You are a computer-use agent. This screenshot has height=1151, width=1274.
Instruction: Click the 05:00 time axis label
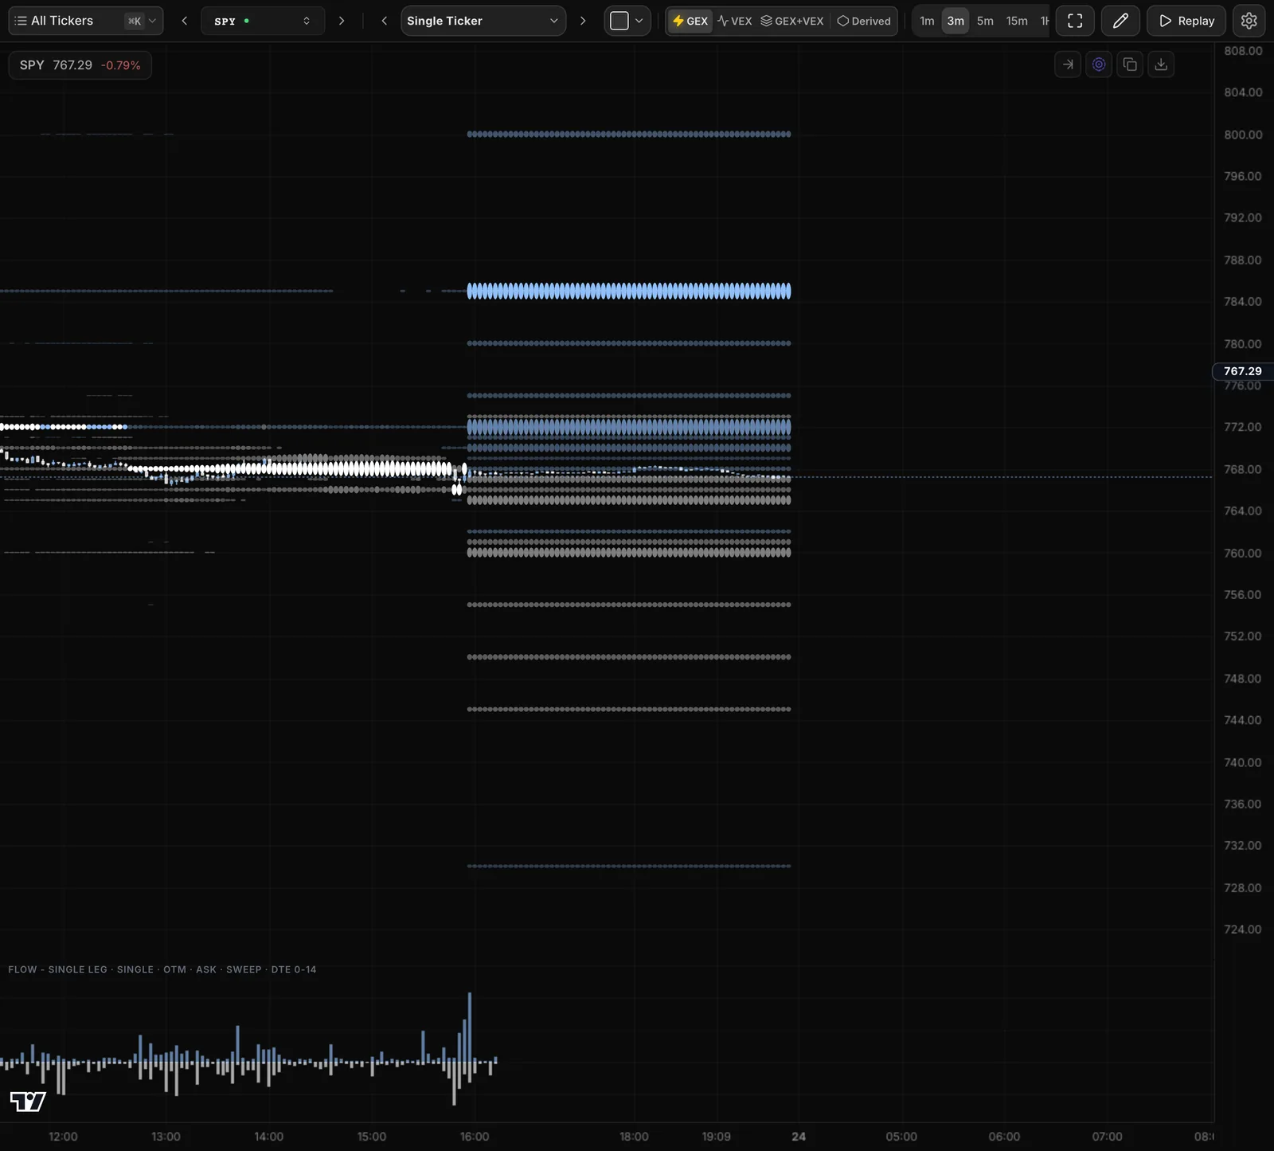(x=901, y=1137)
